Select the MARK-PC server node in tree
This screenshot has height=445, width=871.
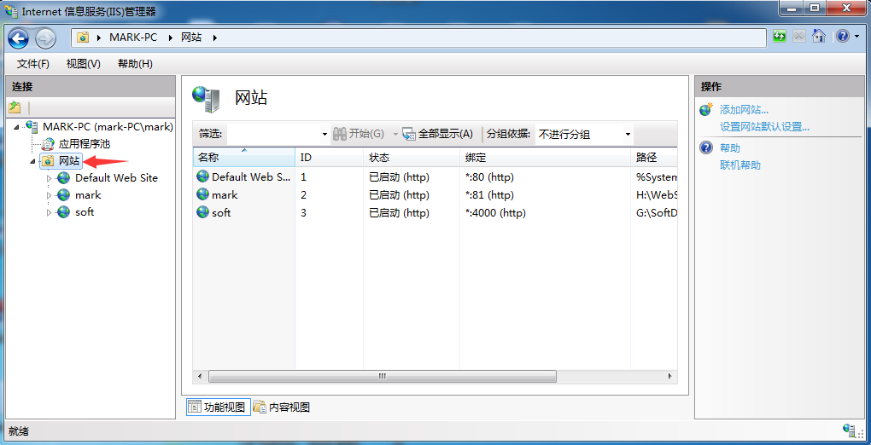108,127
